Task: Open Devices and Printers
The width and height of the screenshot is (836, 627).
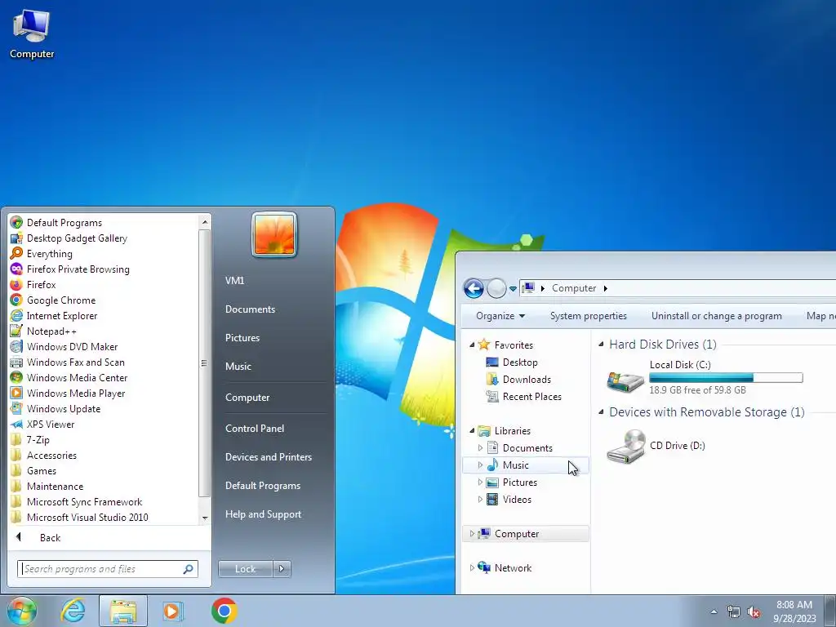Action: point(268,457)
